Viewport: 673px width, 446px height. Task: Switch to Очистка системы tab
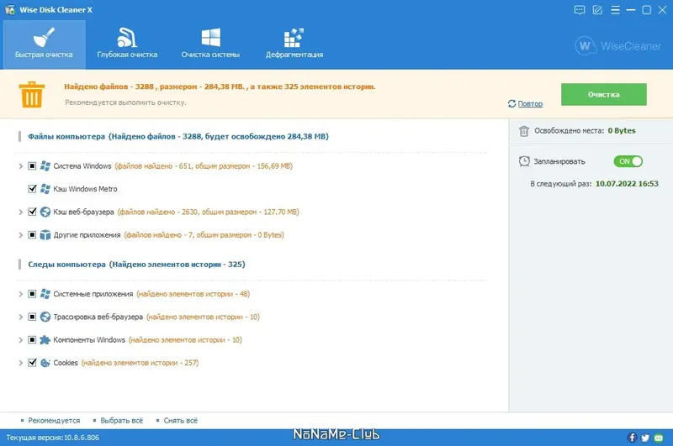coord(210,45)
